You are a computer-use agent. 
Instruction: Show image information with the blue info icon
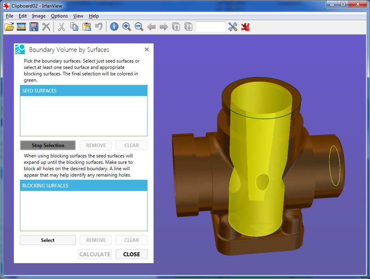(x=114, y=27)
